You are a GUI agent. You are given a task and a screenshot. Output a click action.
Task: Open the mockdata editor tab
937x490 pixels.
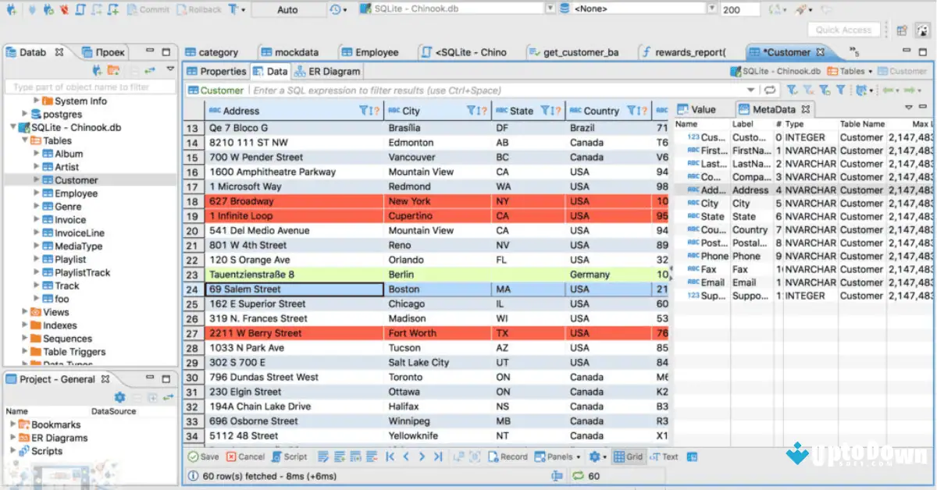click(297, 52)
